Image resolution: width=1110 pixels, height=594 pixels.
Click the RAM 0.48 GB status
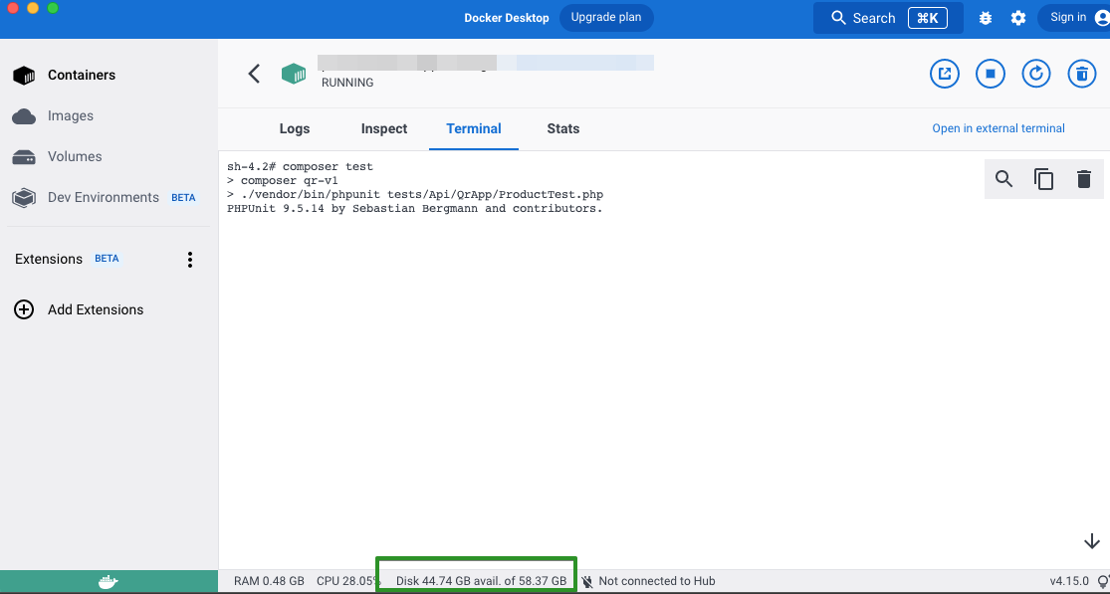pos(269,581)
